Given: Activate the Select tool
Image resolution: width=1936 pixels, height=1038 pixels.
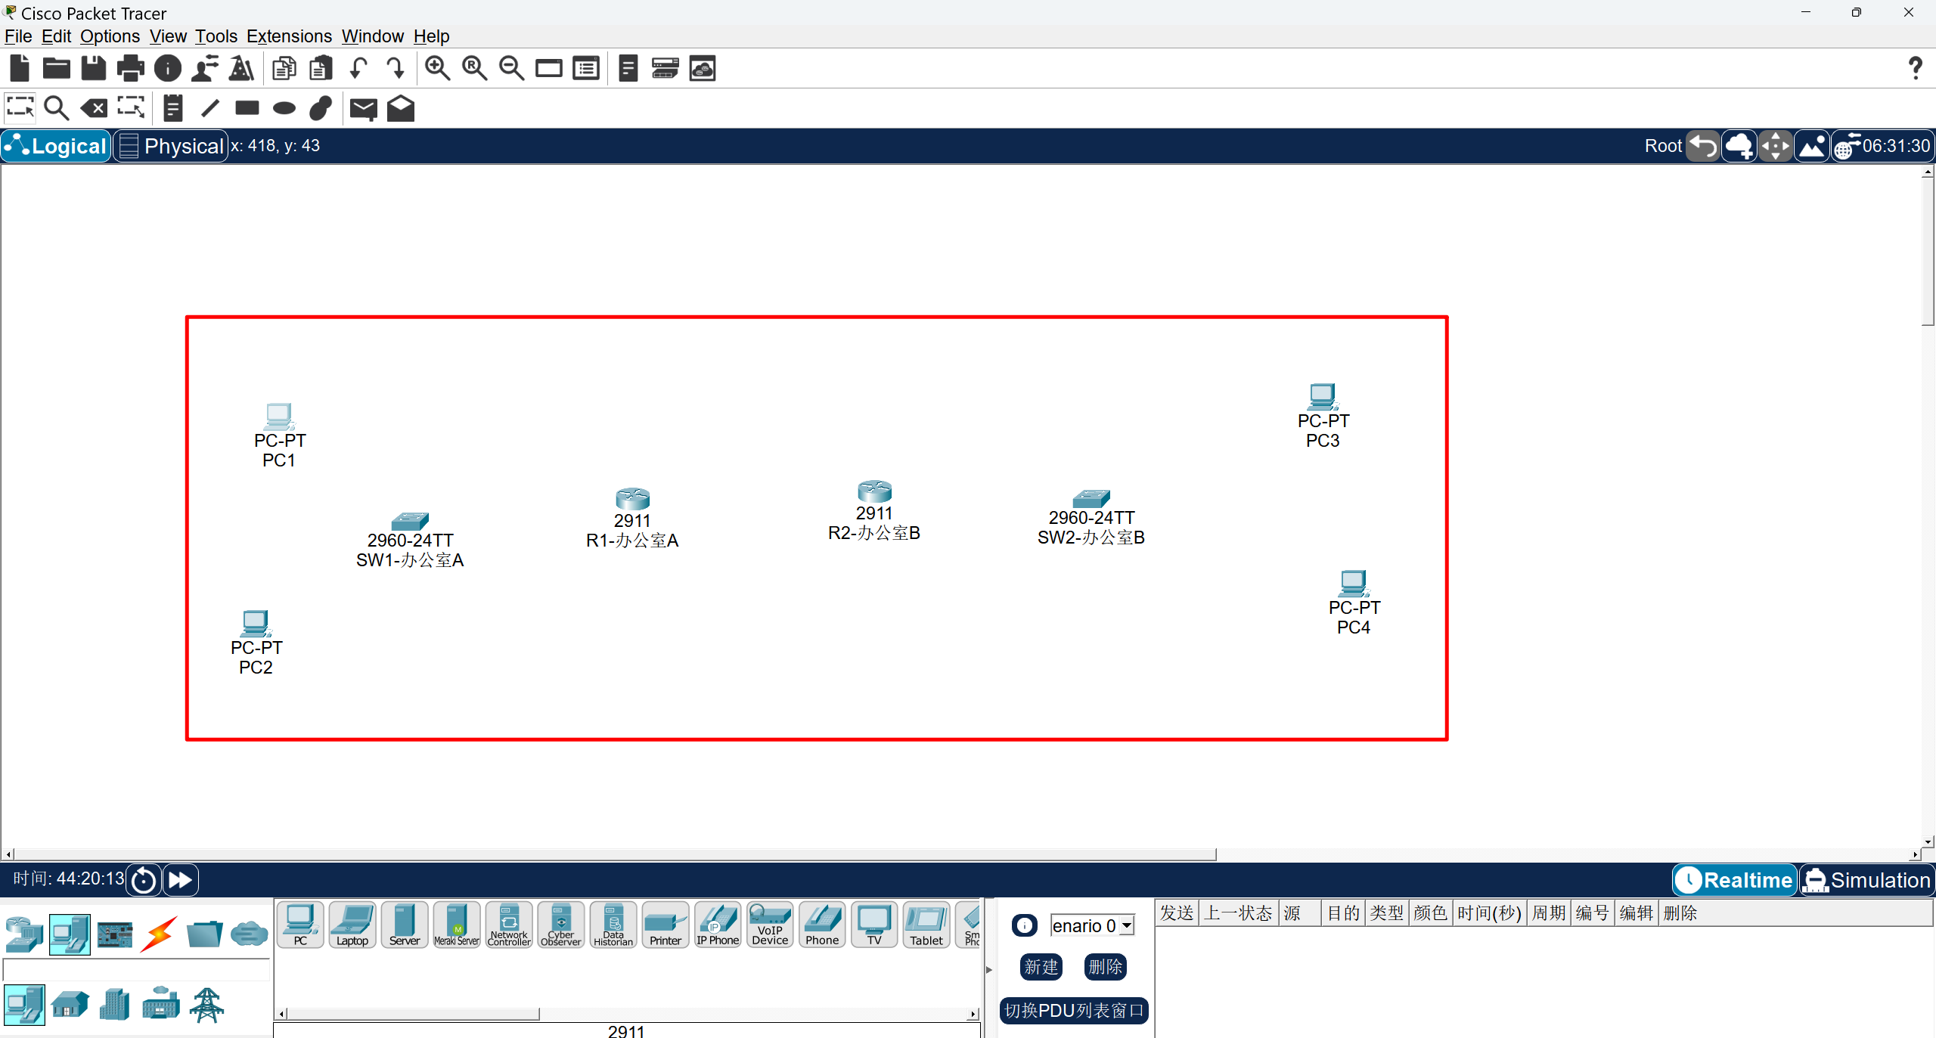Looking at the screenshot, I should coord(20,108).
